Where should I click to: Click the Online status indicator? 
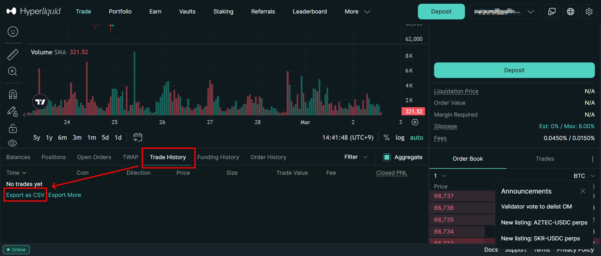point(16,250)
